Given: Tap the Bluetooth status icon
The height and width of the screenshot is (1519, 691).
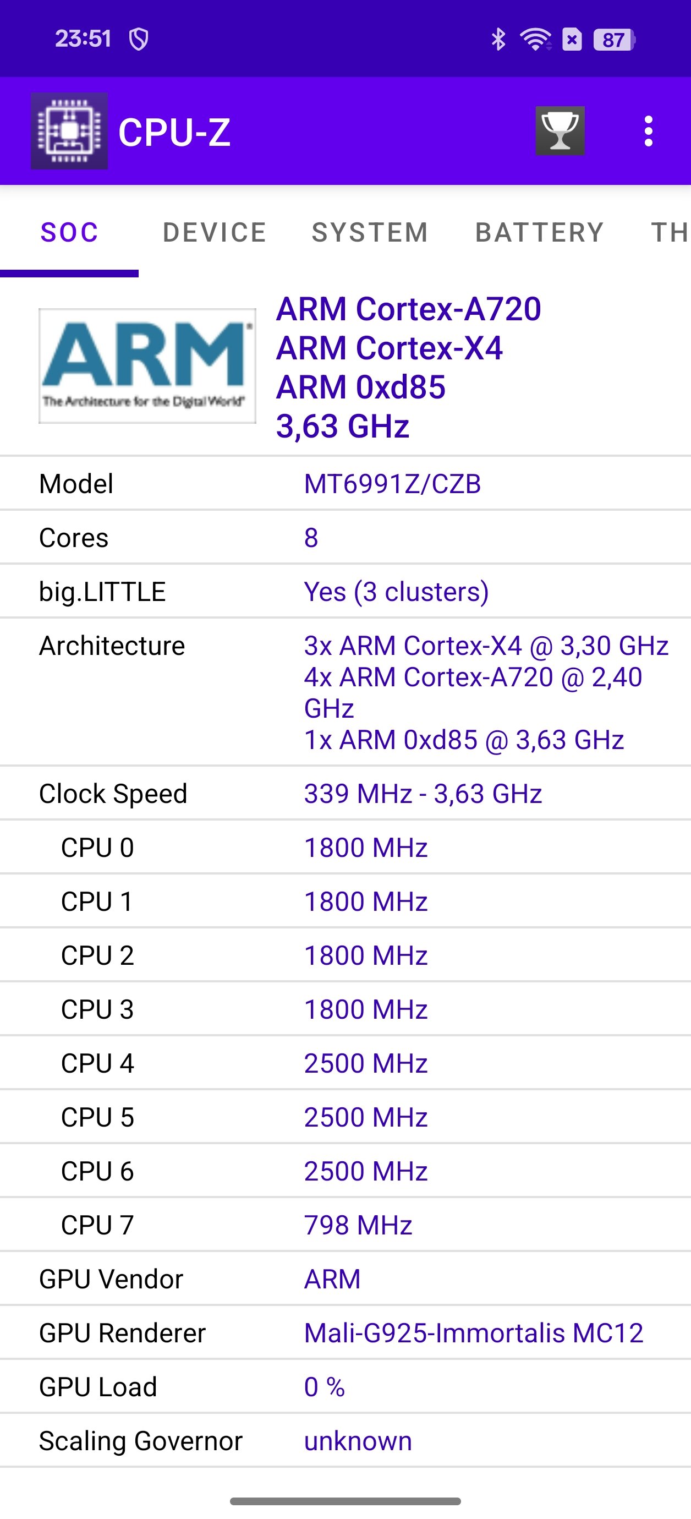Looking at the screenshot, I should (499, 40).
